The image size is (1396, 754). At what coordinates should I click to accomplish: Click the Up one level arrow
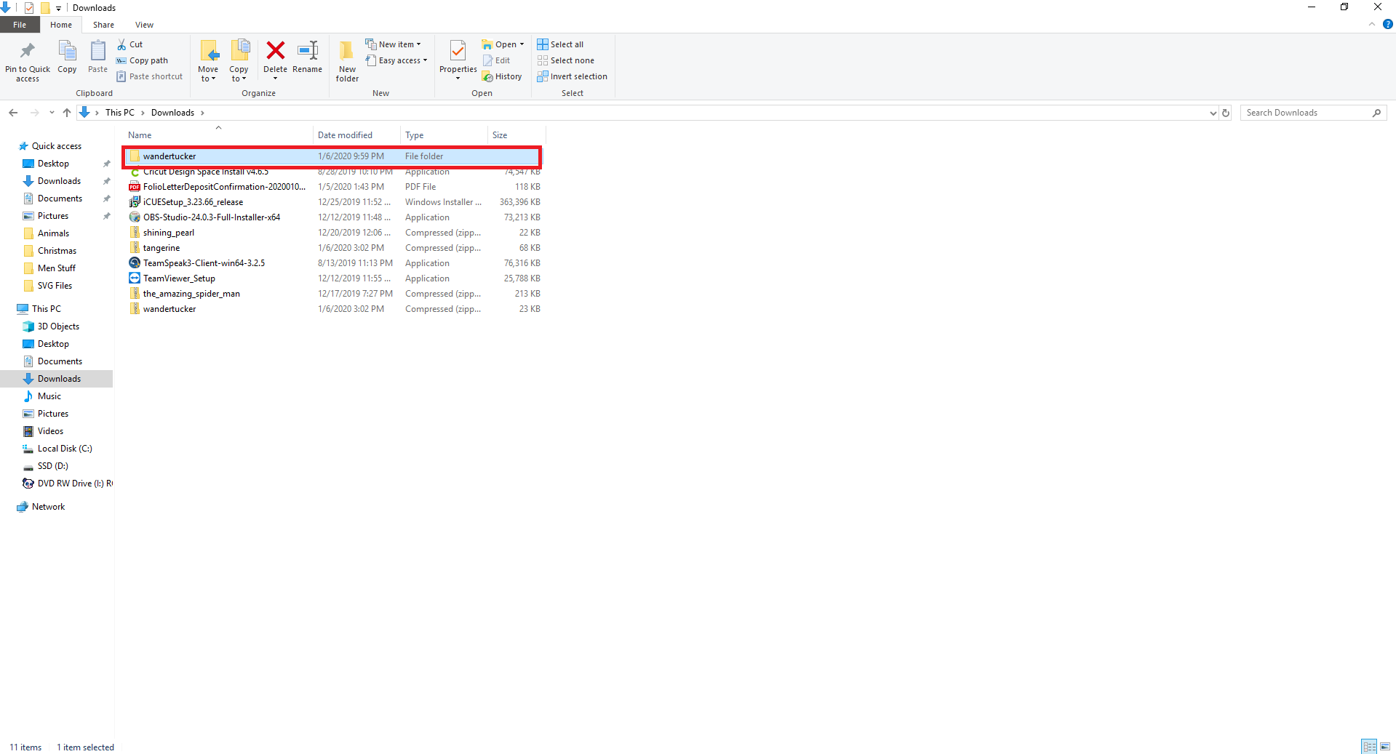coord(67,113)
